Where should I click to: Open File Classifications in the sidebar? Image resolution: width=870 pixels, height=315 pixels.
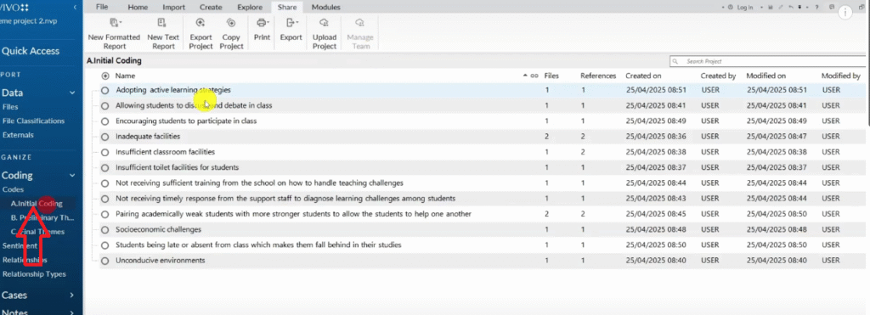(x=33, y=121)
